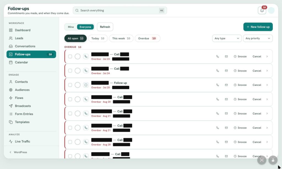The image size is (282, 169).
Task: Email the contact in the Aug 28 row
Action: pos(226,142)
